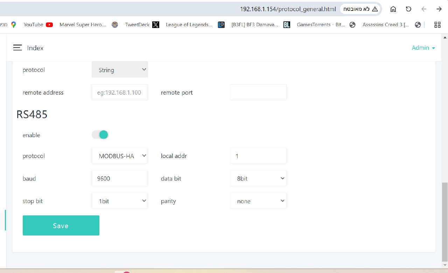Click the browser home icon
Image resolution: width=448 pixels, height=273 pixels.
click(x=393, y=9)
